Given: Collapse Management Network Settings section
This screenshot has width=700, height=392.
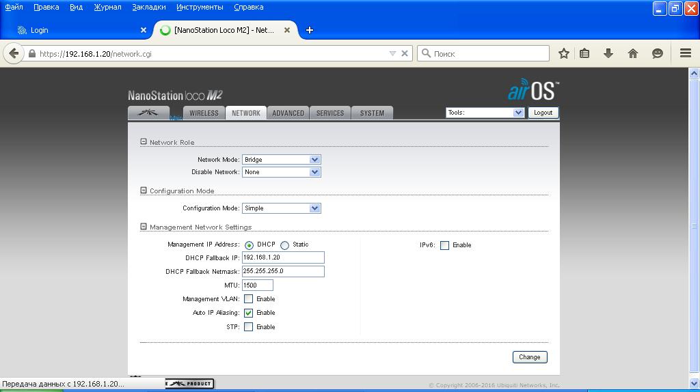Looking at the screenshot, I should pyautogui.click(x=144, y=227).
